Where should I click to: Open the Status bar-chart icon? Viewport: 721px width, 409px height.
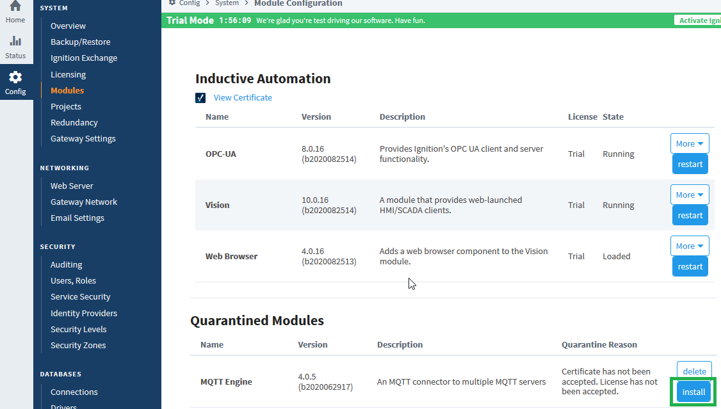tap(15, 42)
